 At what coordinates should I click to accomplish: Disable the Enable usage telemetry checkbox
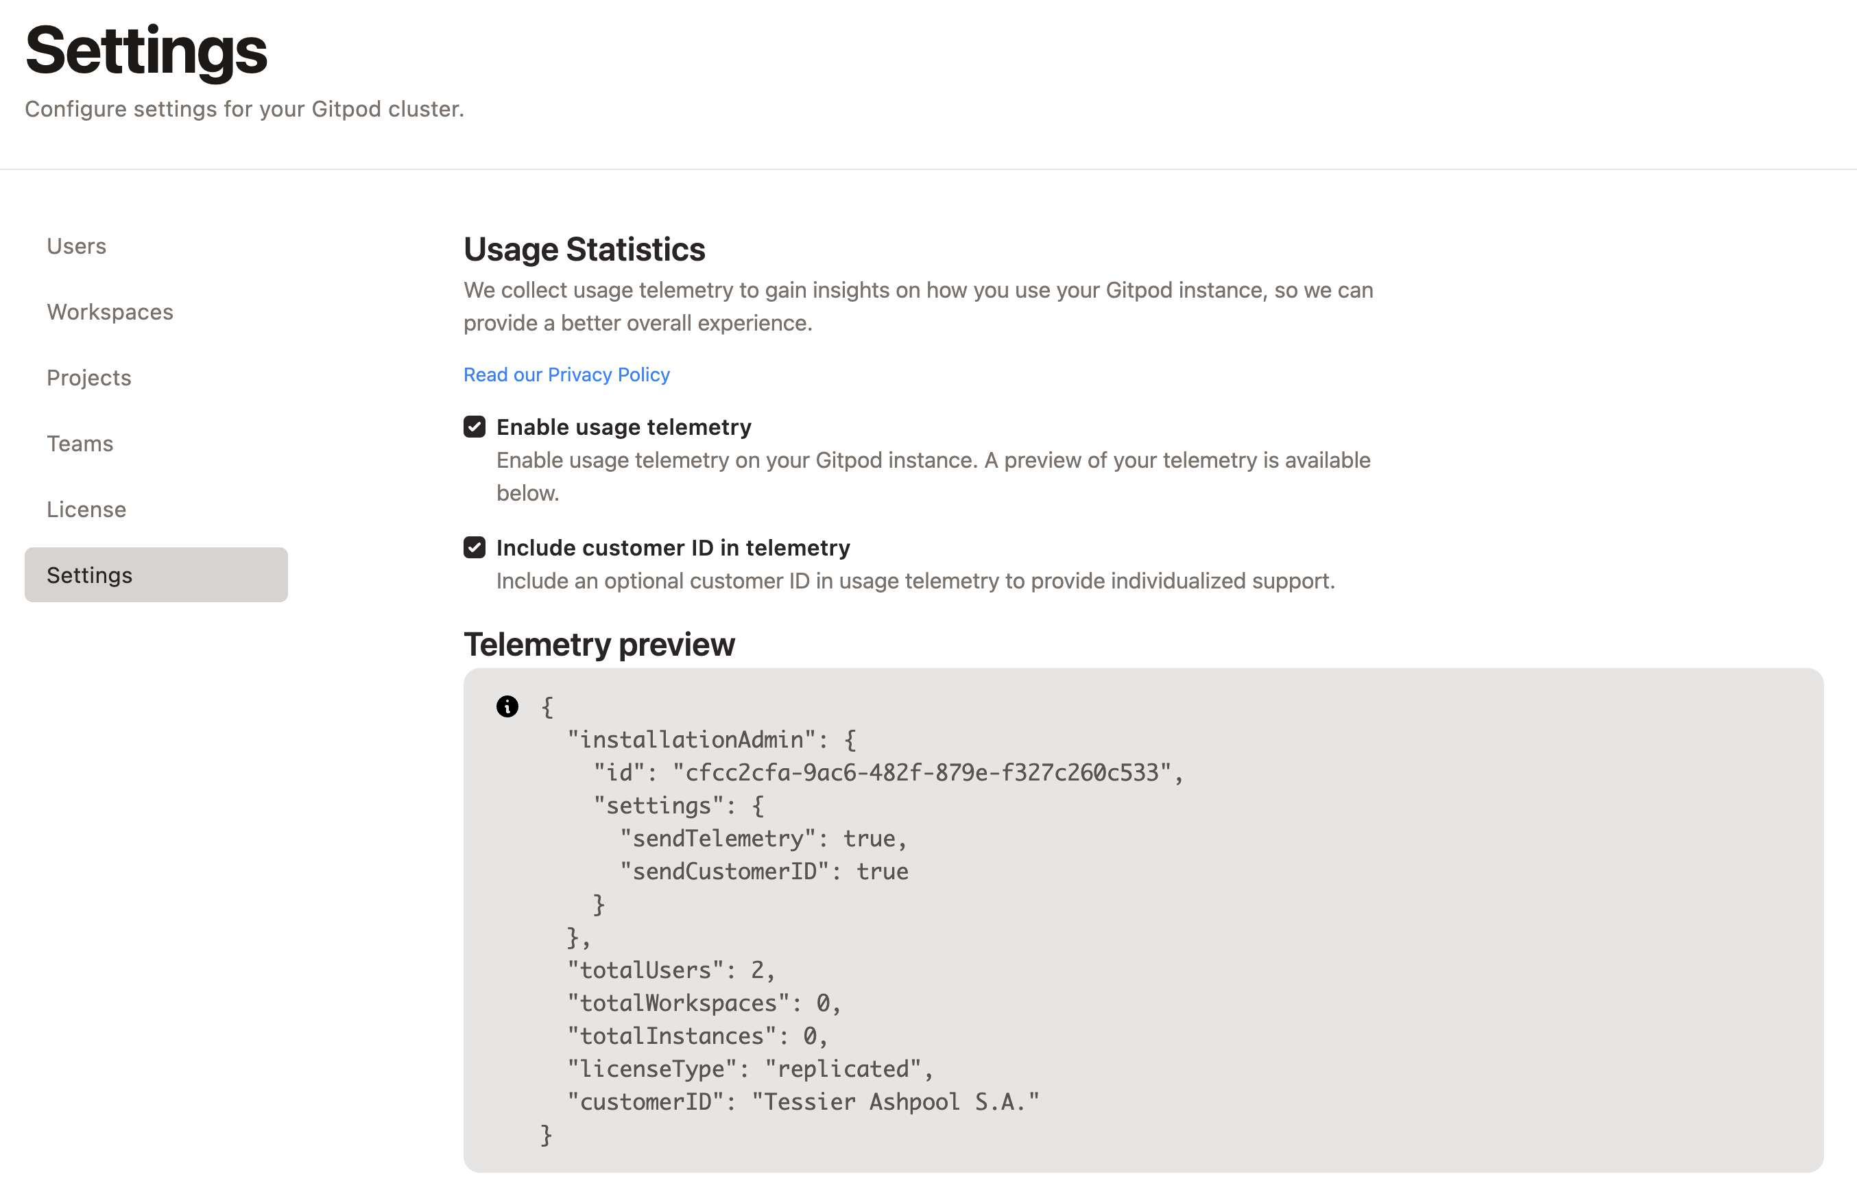(x=475, y=426)
